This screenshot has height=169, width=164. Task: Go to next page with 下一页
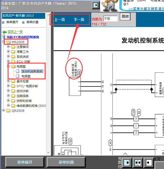pyautogui.click(x=79, y=20)
